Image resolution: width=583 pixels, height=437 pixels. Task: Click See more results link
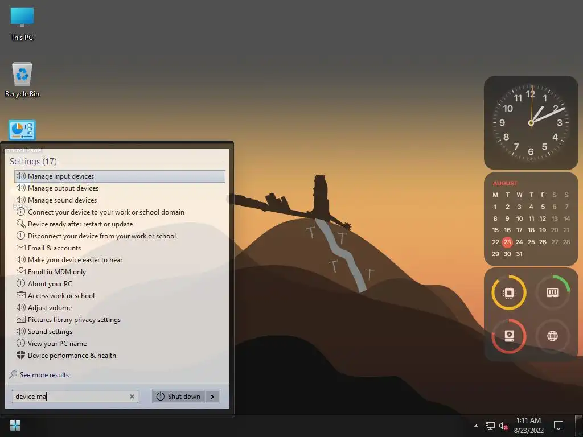coord(44,374)
